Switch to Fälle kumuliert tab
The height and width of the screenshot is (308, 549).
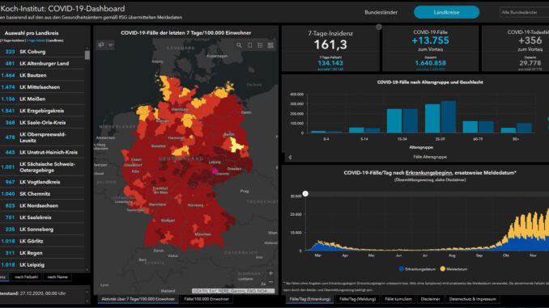click(398, 299)
